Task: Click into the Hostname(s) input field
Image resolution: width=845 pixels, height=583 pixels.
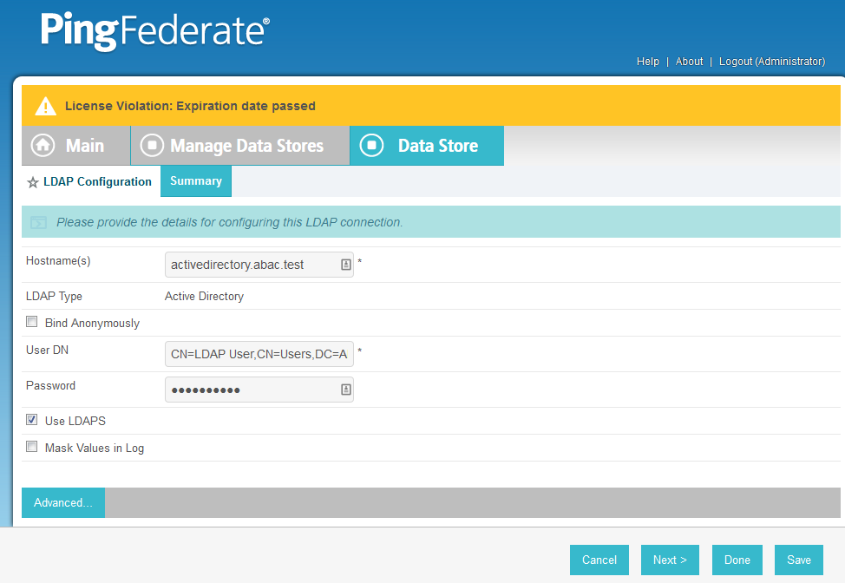Action: point(259,265)
